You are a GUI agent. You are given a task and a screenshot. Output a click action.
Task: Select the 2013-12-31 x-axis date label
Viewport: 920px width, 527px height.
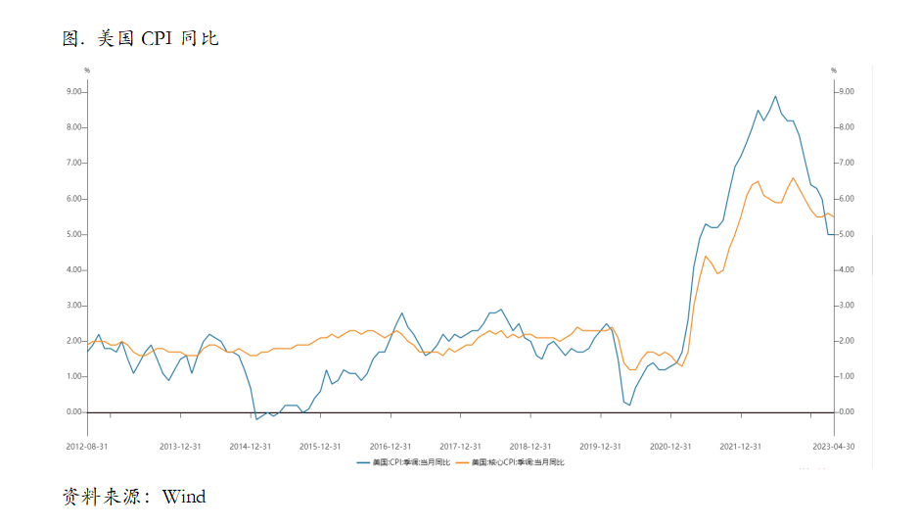click(180, 447)
